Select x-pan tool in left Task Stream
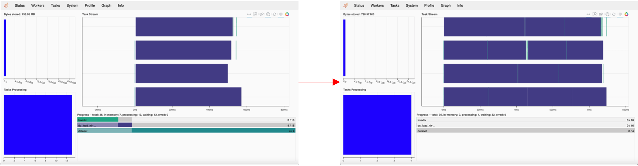This screenshot has height=166, width=638. point(249,14)
